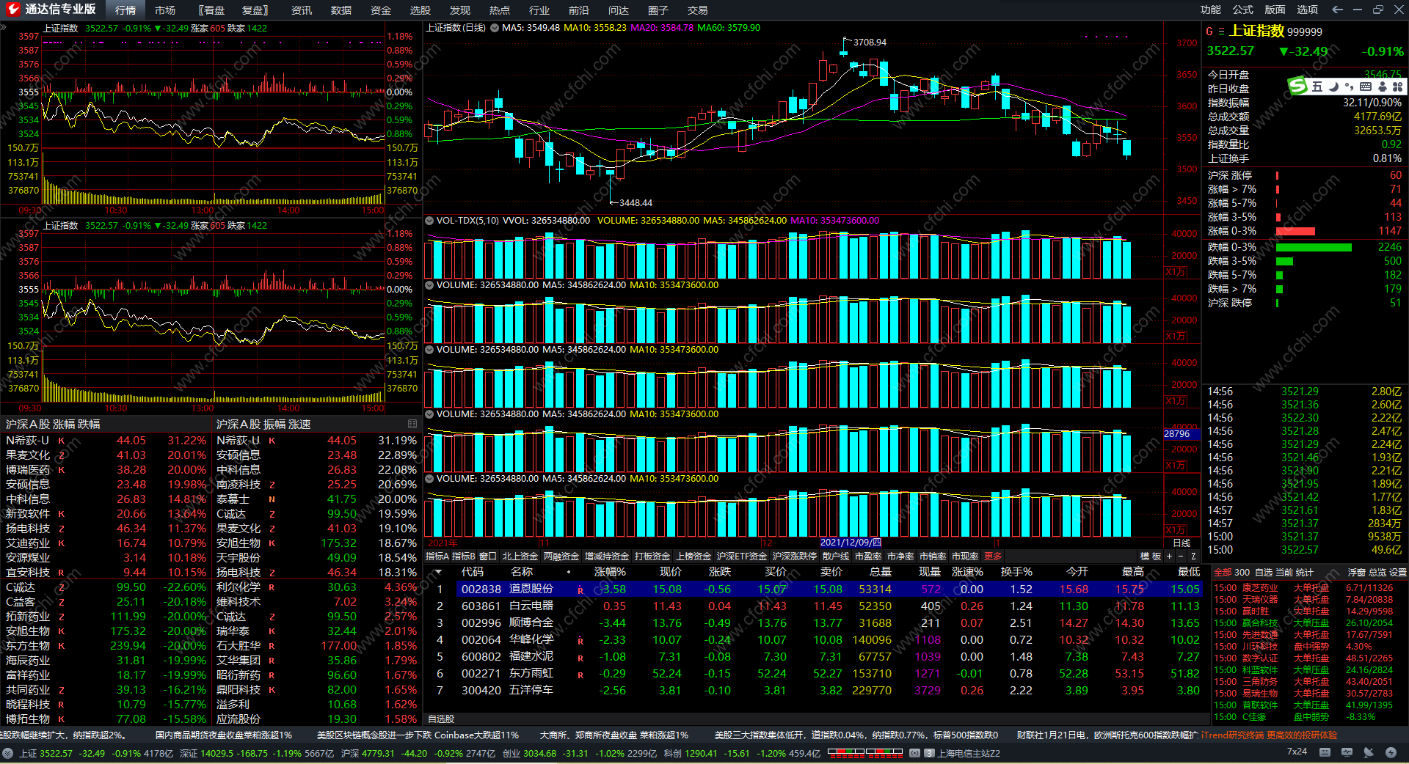Click the 2021/12/09 date marker

pyautogui.click(x=851, y=543)
